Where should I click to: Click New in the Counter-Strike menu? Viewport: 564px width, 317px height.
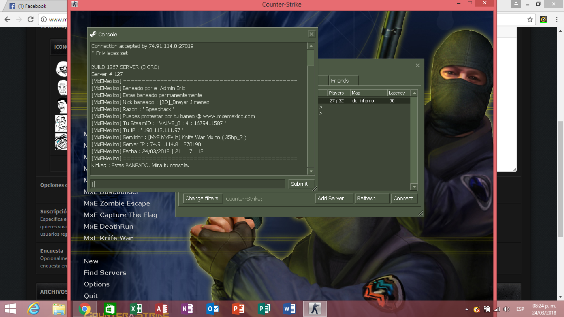pos(91,261)
